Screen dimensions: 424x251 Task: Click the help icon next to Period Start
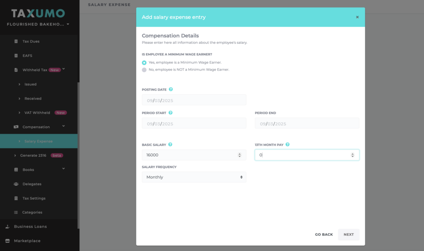click(x=171, y=112)
